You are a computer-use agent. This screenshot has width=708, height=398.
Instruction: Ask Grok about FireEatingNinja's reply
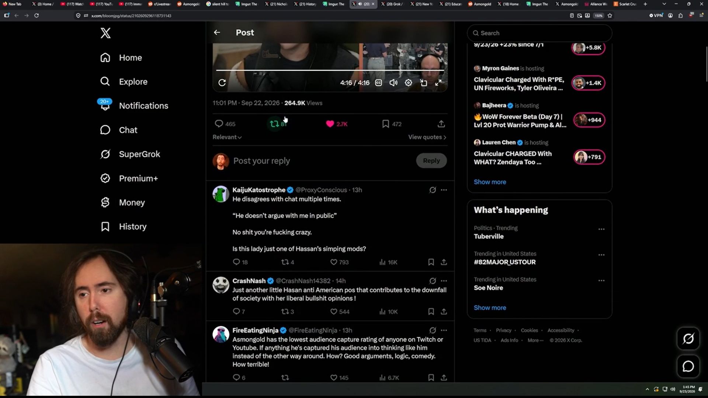coord(433,330)
